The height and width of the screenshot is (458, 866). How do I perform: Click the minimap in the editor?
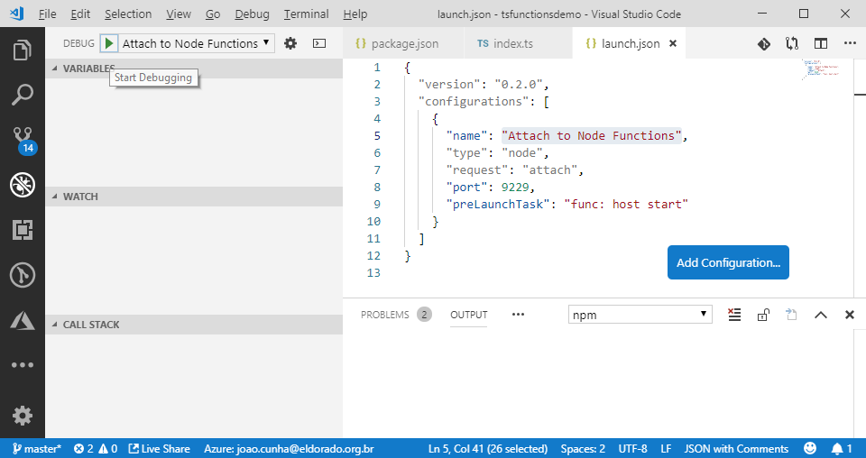[x=821, y=69]
